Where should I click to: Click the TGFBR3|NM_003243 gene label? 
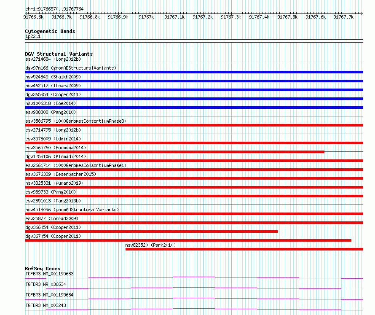point(46,305)
